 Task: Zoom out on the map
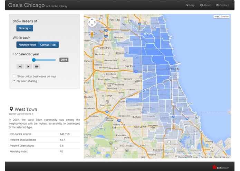click(92, 78)
